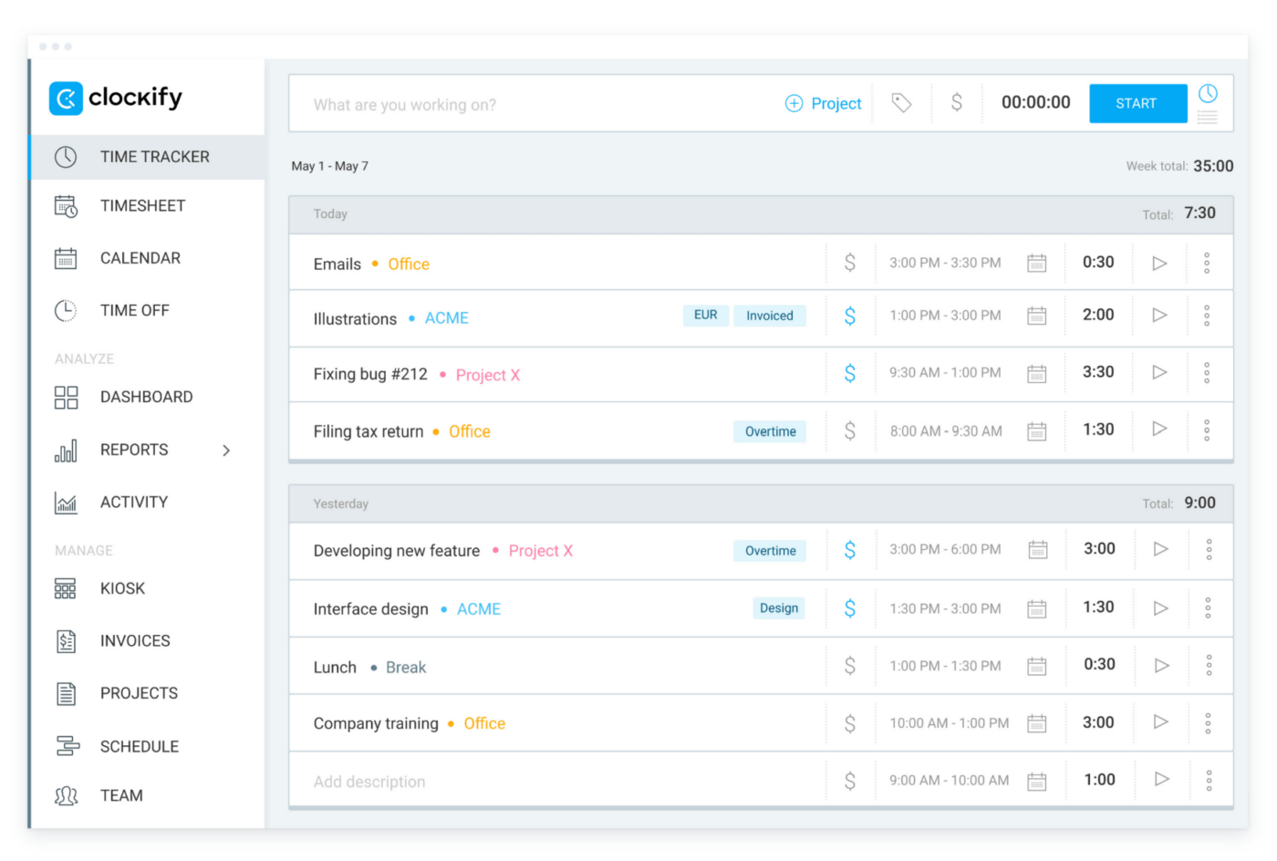Viewport: 1277px width, 861px height.
Task: Switch to manual mode via the list icon
Action: [x=1208, y=117]
